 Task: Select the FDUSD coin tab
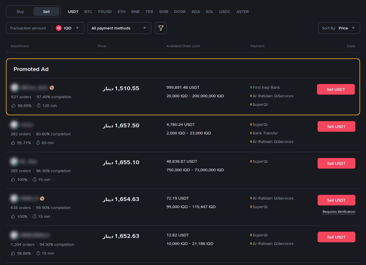pos(105,11)
